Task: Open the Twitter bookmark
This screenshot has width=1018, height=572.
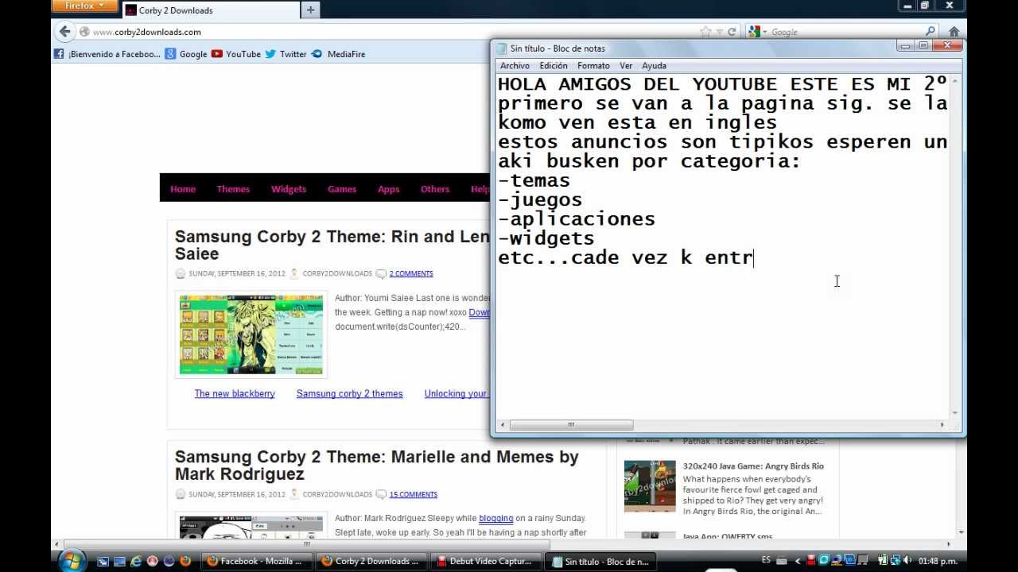Action: pos(286,54)
